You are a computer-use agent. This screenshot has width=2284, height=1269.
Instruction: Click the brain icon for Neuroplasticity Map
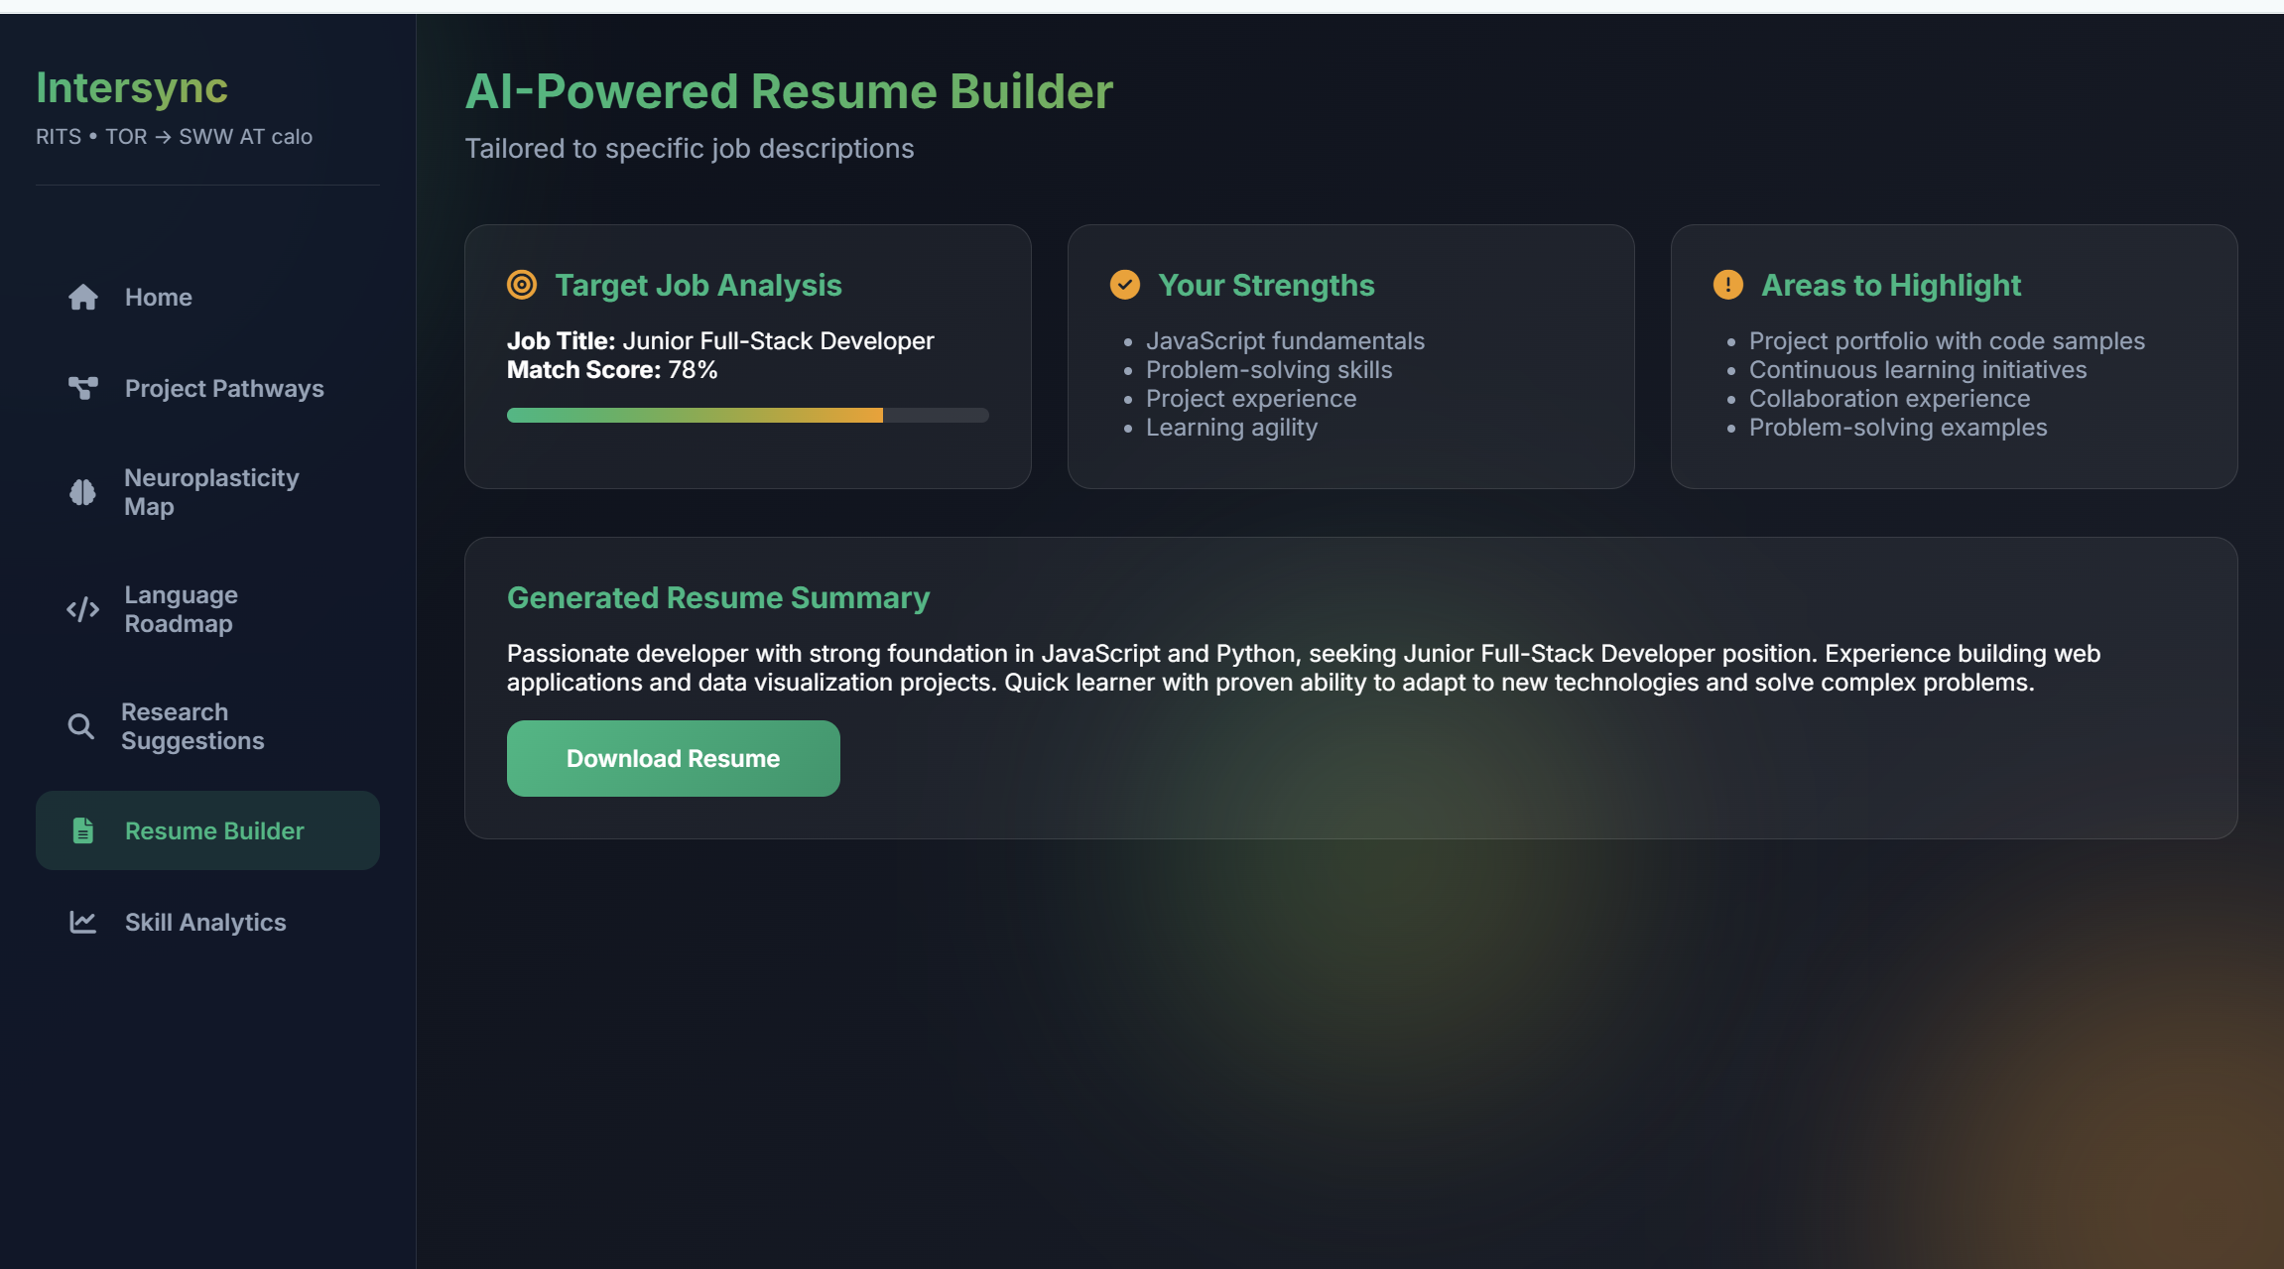(x=83, y=492)
